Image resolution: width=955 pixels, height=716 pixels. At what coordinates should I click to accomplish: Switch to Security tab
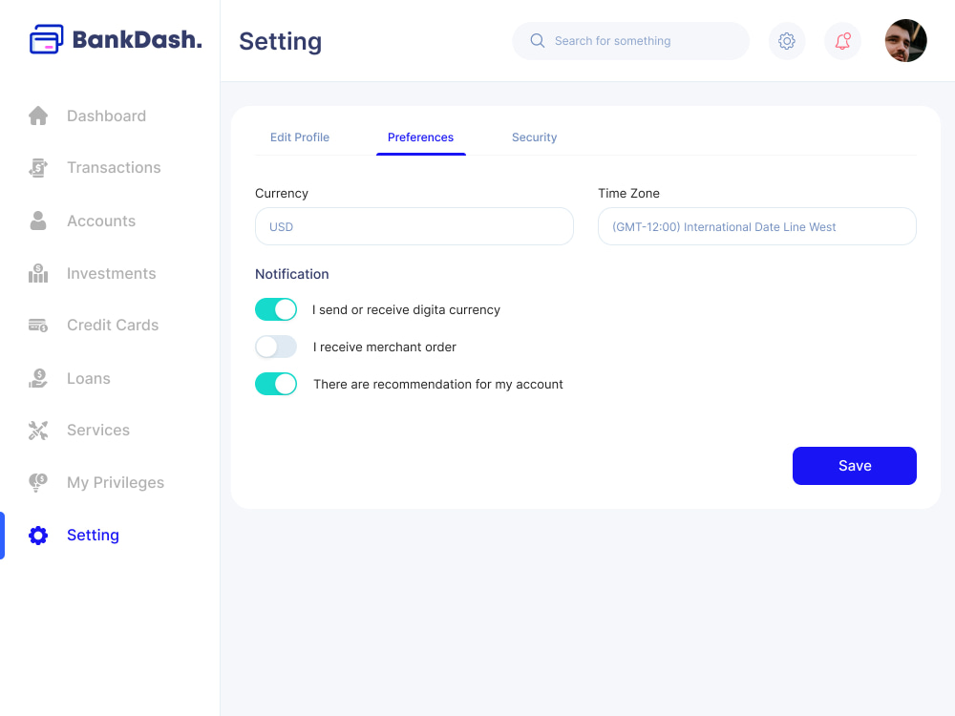[x=534, y=137]
